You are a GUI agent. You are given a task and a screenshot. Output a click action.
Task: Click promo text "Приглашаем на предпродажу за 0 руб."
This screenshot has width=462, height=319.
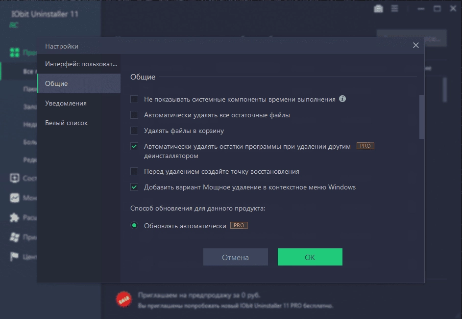click(x=199, y=295)
